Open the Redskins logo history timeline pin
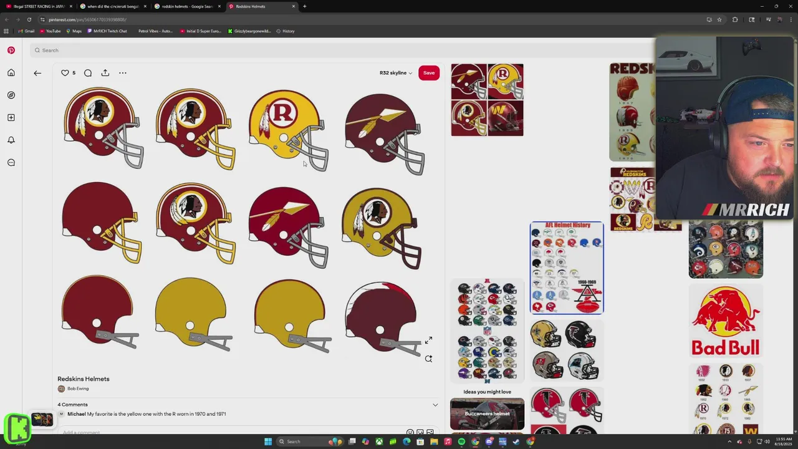The width and height of the screenshot is (798, 449). (x=726, y=399)
